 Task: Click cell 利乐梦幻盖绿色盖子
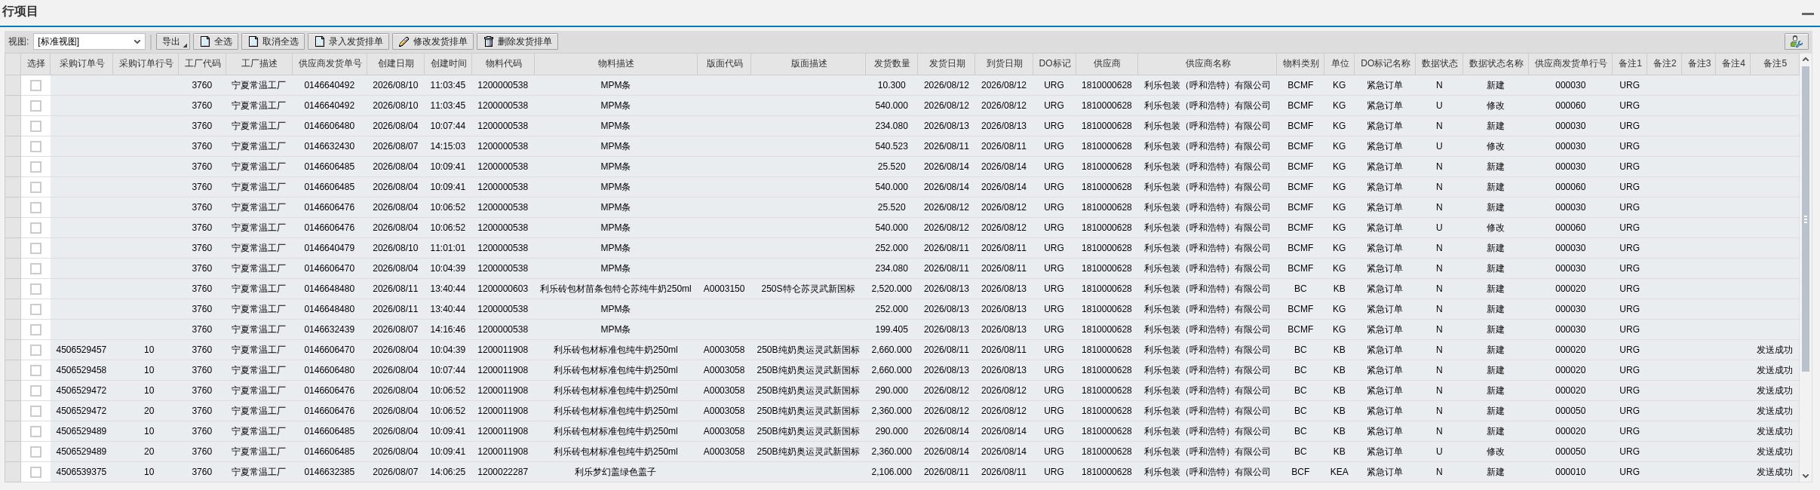[615, 472]
